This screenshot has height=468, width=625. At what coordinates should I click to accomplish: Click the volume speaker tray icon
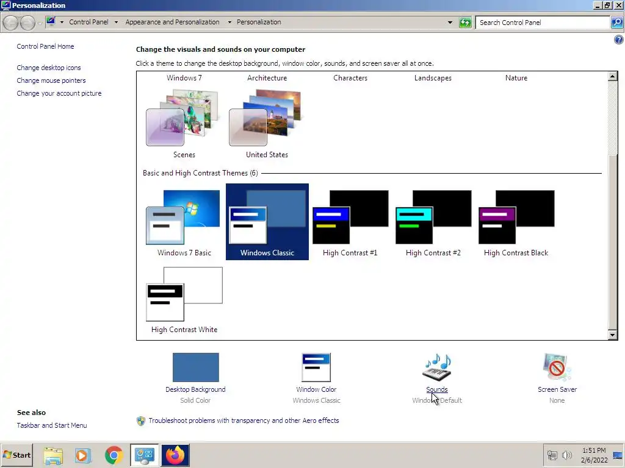(x=566, y=455)
